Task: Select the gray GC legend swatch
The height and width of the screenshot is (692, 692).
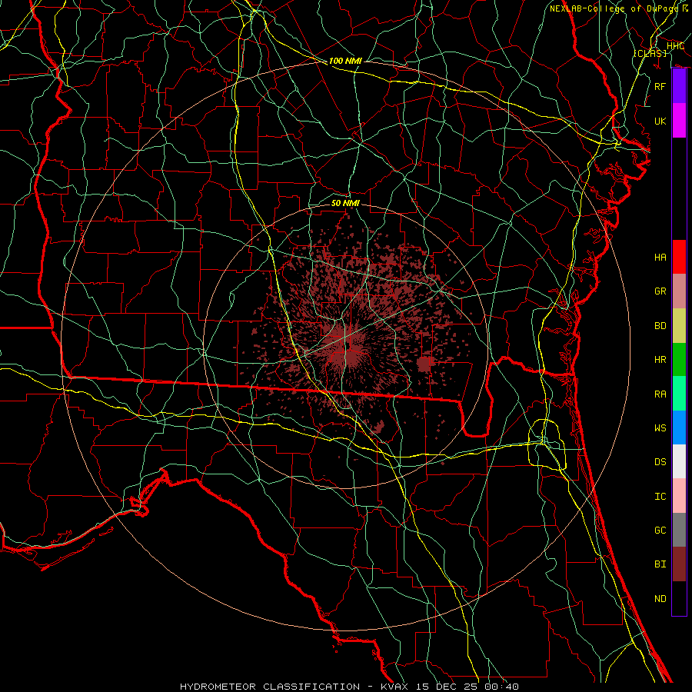Action: (x=679, y=530)
